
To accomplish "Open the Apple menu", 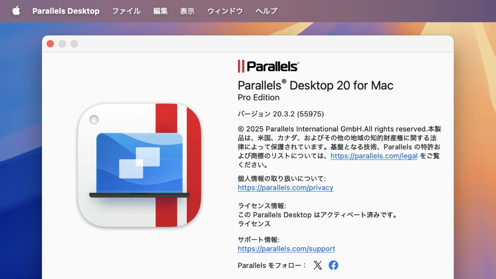I will (x=16, y=11).
